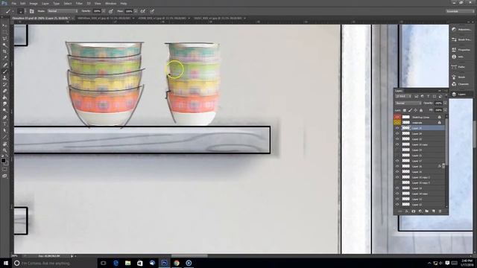Open the Properties panel icon
Image resolution: width=477 pixels, height=268 pixels.
pyautogui.click(x=454, y=50)
